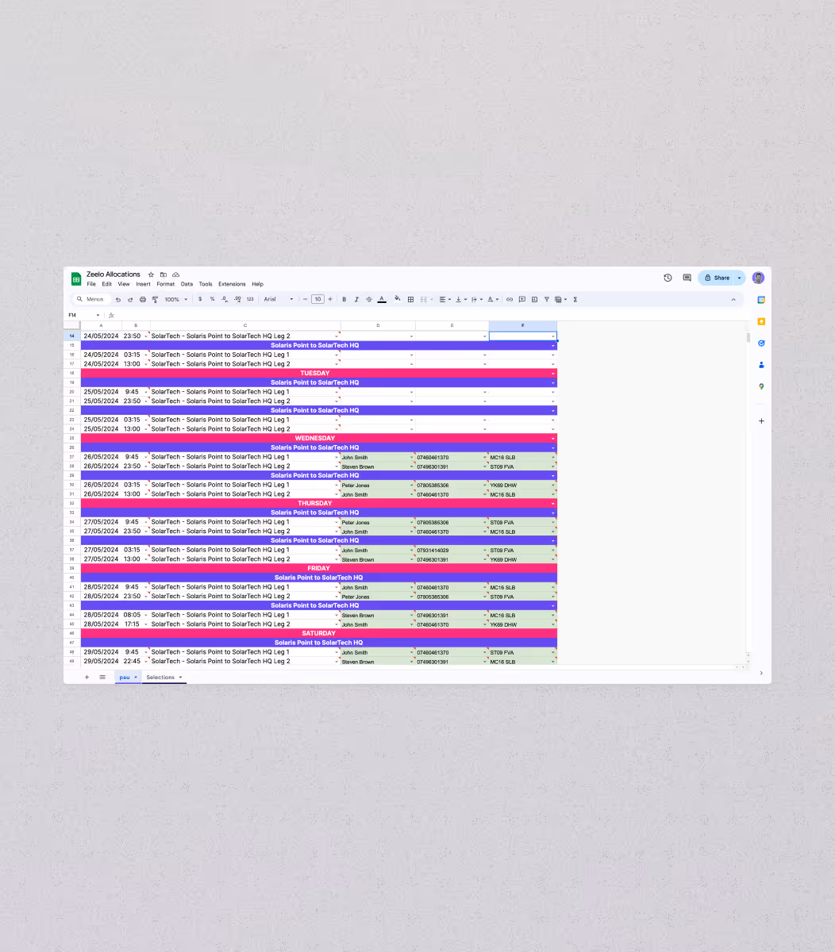Screen dimensions: 835x952
Task: Switch to the Selections sheet tab
Action: 160,677
